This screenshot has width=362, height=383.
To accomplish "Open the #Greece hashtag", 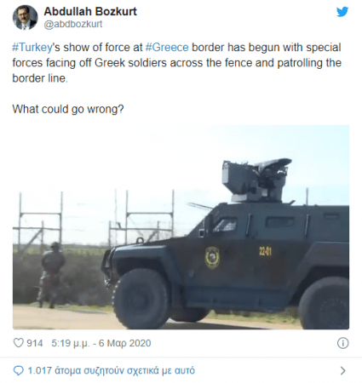I will point(167,47).
